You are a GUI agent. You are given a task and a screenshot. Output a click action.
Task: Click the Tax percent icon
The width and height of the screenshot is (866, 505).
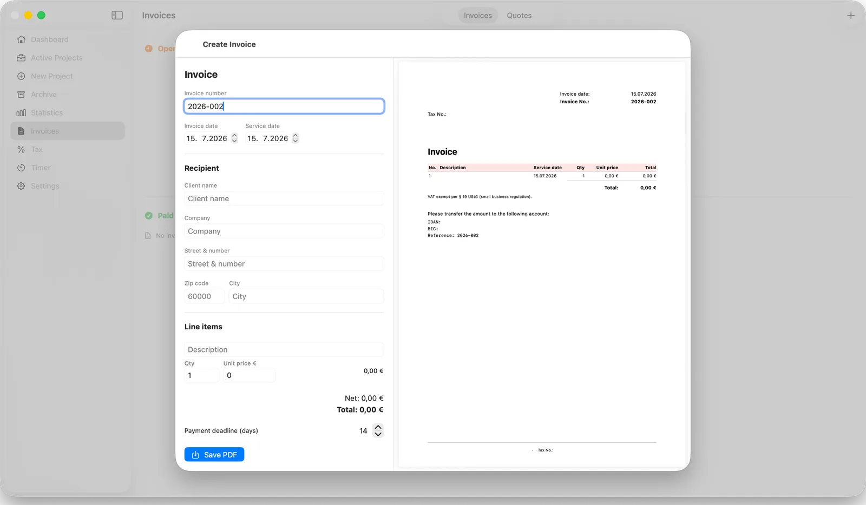(x=21, y=149)
